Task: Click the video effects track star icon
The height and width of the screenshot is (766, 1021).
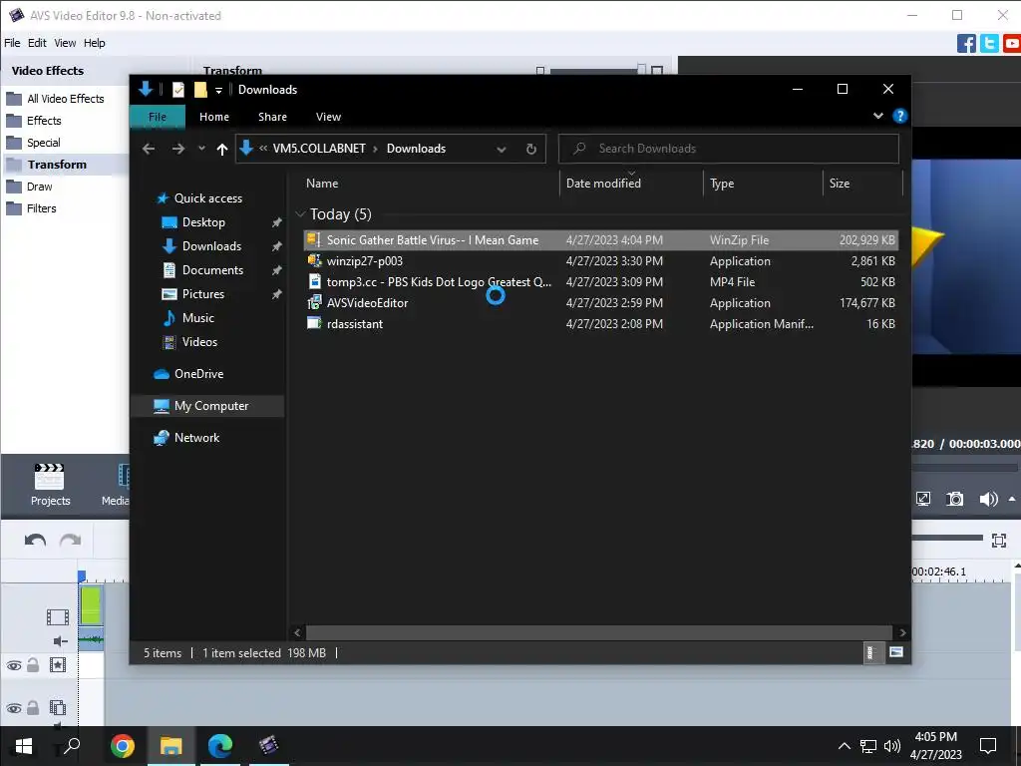Action: pyautogui.click(x=58, y=665)
